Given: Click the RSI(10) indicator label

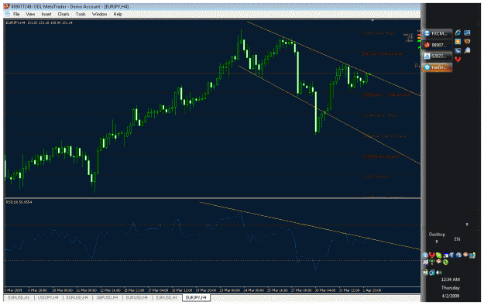Looking at the screenshot, I should pos(19,202).
